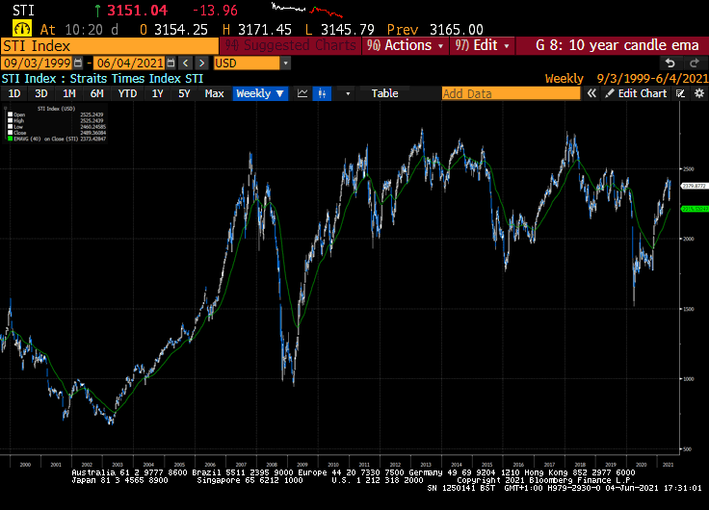Click the 1000 y-axis label
This screenshot has width=709, height=510.
[x=688, y=379]
